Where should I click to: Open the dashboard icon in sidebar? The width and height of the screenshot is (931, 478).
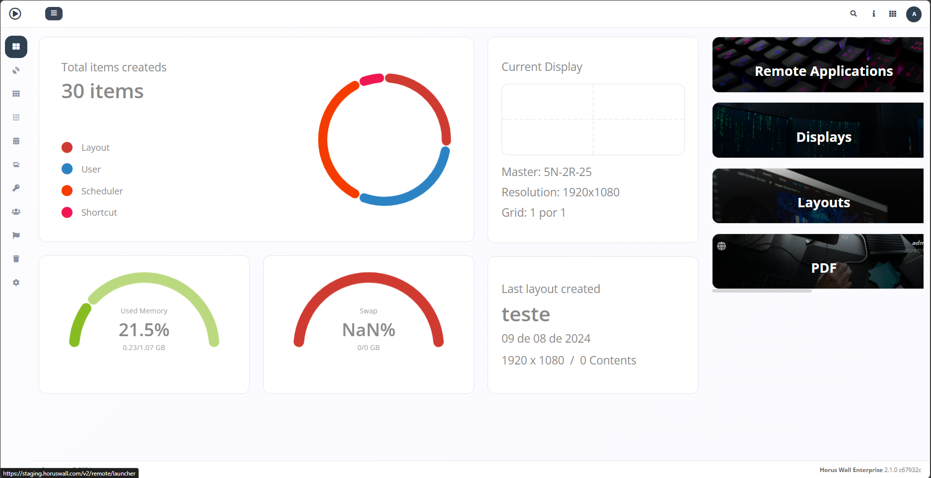coord(16,47)
